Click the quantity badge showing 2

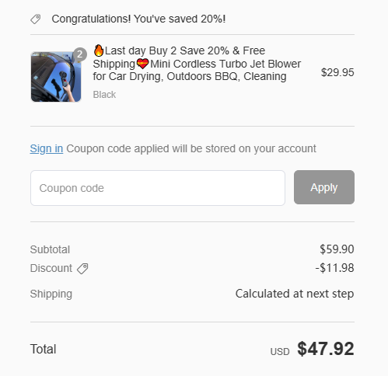tap(80, 54)
